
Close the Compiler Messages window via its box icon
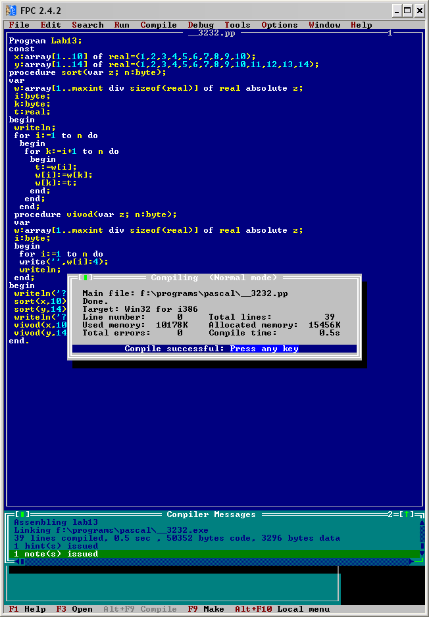point(22,514)
